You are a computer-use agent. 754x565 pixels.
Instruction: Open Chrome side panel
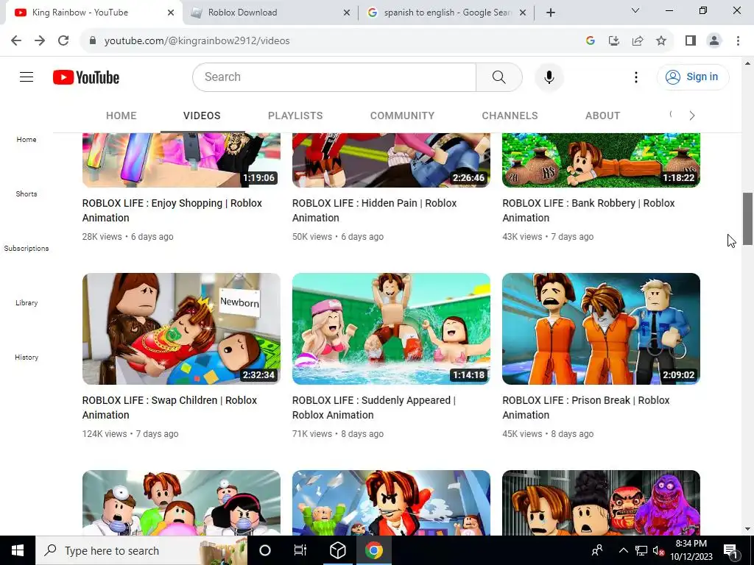point(691,40)
